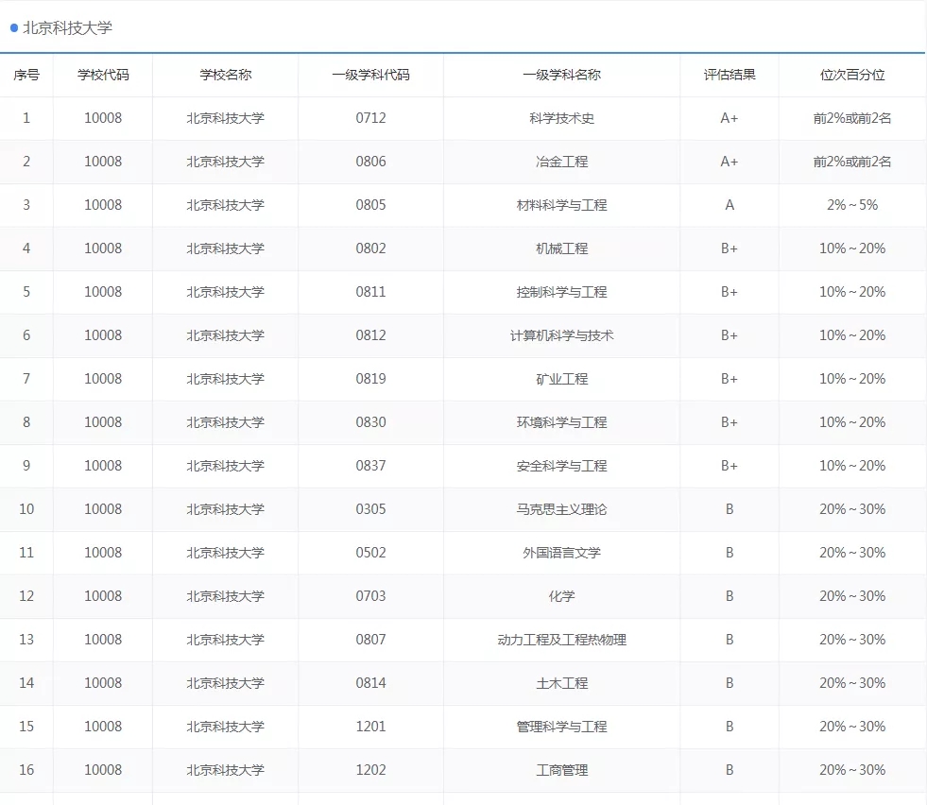Click subject code 0305
The image size is (927, 805).
(370, 509)
